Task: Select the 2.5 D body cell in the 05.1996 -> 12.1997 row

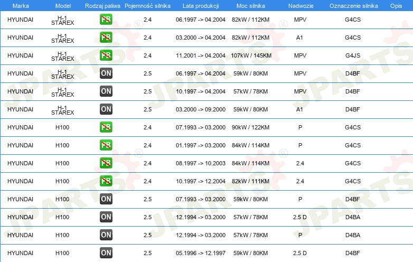Action: [x=300, y=253]
